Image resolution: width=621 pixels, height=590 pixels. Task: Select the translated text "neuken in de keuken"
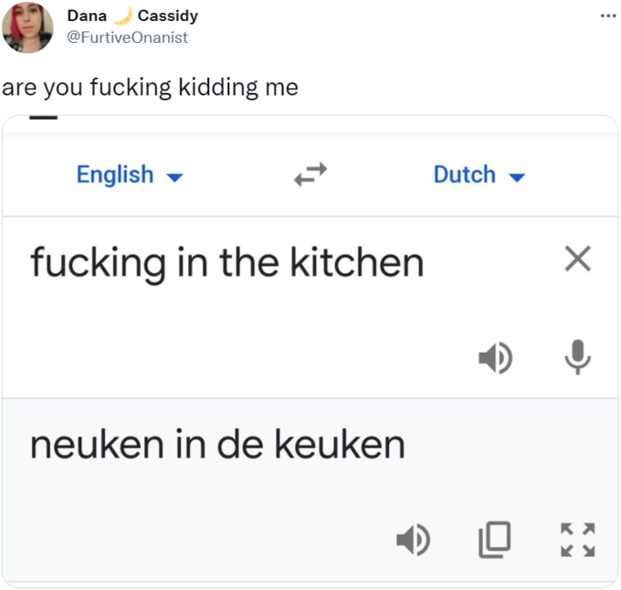[x=217, y=445]
